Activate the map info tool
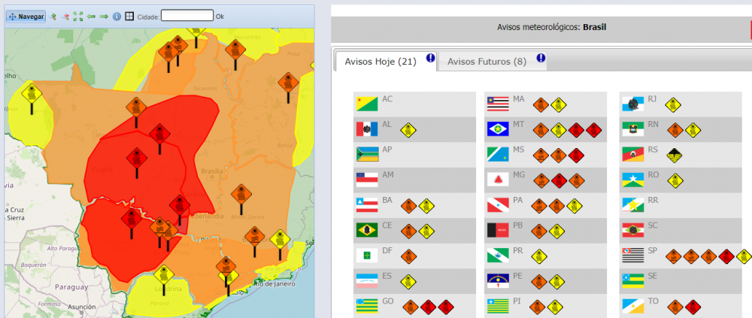This screenshot has height=318, width=752. pyautogui.click(x=117, y=17)
